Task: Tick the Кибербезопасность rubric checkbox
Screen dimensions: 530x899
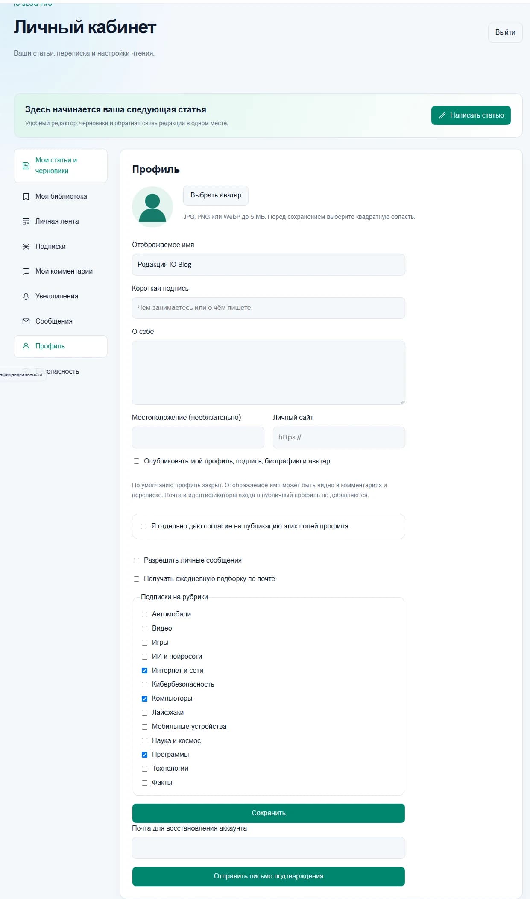Action: 145,684
